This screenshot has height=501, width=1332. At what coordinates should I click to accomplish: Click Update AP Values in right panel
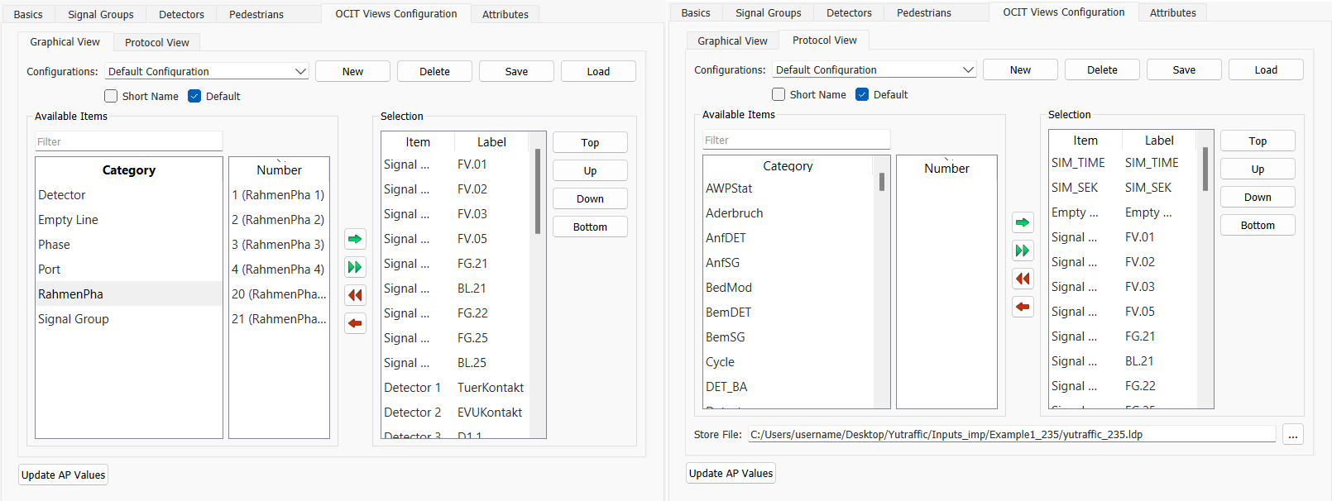click(731, 474)
